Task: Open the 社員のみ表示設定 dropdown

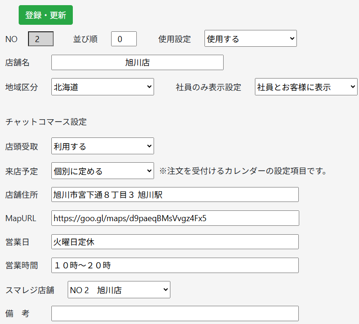Action: pos(306,86)
